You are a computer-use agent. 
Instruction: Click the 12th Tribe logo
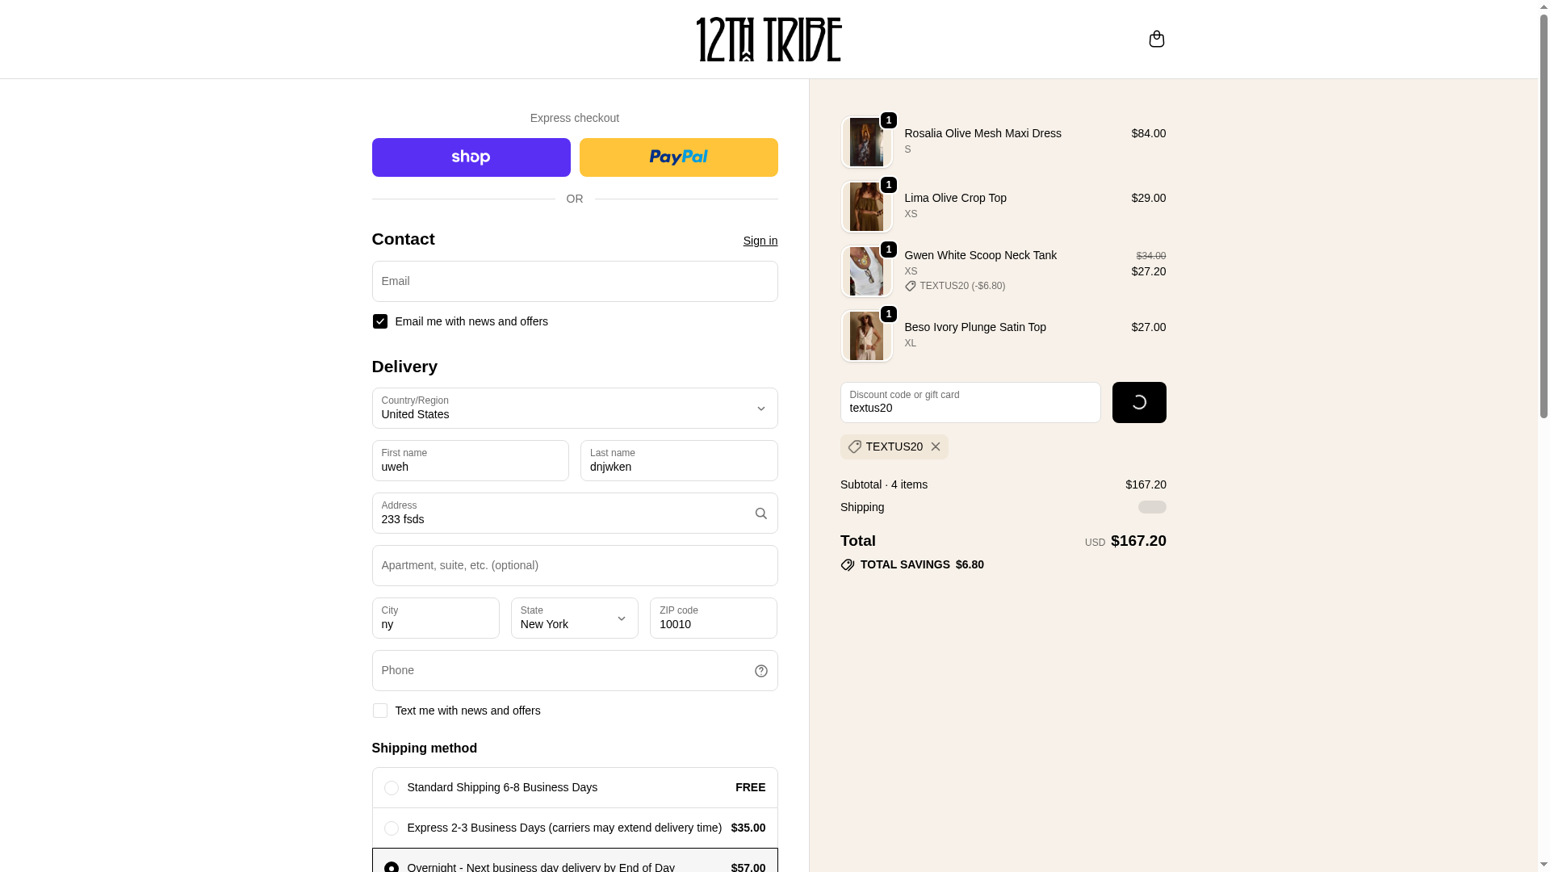coord(769,39)
